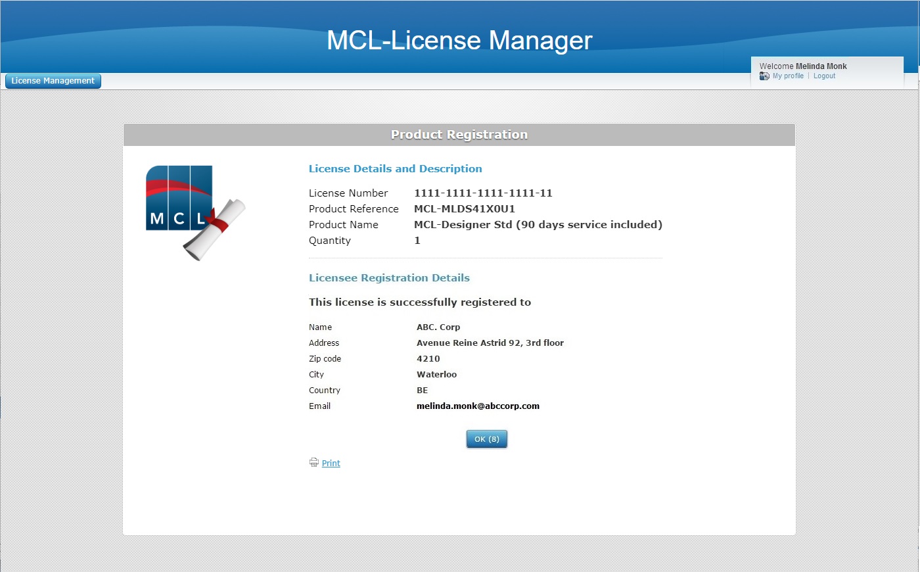This screenshot has width=920, height=572.
Task: Click the Country label
Action: (x=325, y=391)
